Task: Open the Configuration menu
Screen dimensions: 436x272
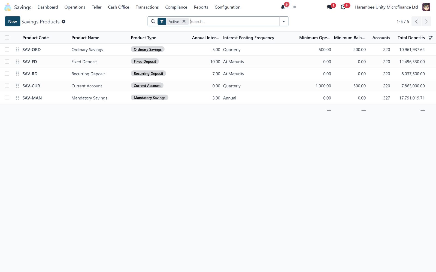Action: click(228, 7)
